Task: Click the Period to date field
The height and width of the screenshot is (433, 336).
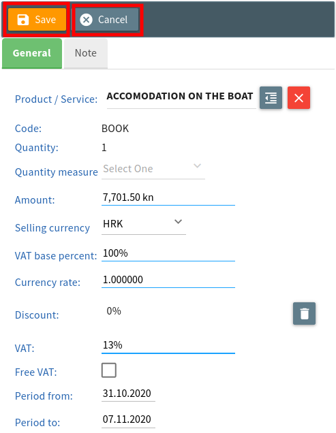Action: [128, 419]
